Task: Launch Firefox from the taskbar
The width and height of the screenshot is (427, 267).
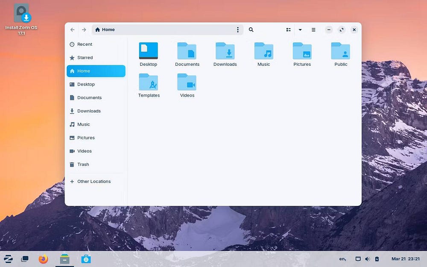Action: pos(43,259)
